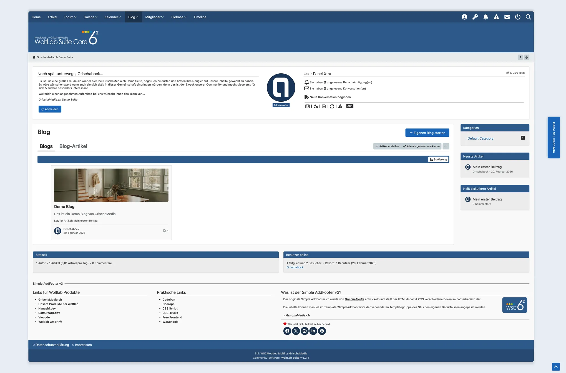The height and width of the screenshot is (373, 566).
Task: Click the wrench administration icon
Action: 475,17
